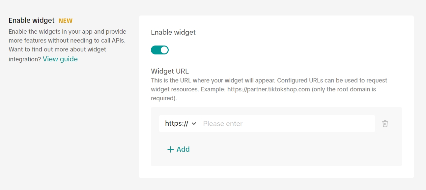
Task: Delete the widget URL row with trash icon
Action: (385, 124)
